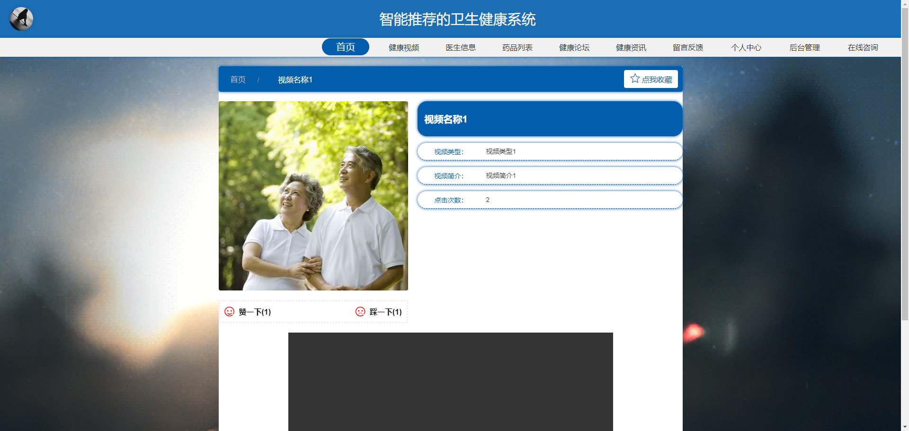Select the 健康论坛 menu item

574,47
